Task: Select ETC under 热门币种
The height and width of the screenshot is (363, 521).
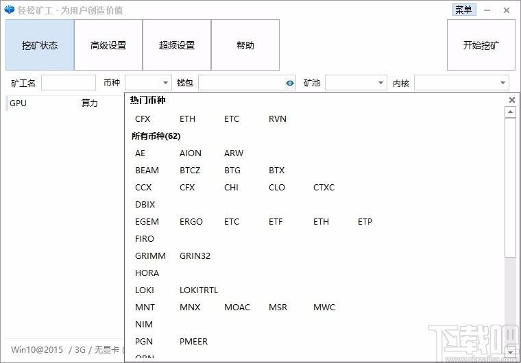Action: click(232, 119)
